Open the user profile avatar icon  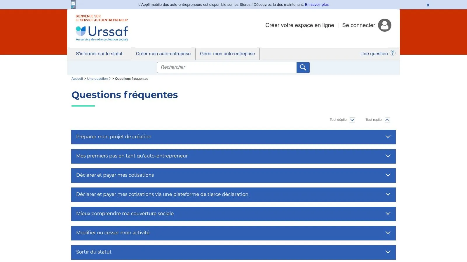click(385, 25)
